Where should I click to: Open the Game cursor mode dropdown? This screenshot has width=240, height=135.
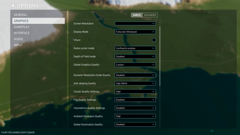(x=135, y=48)
